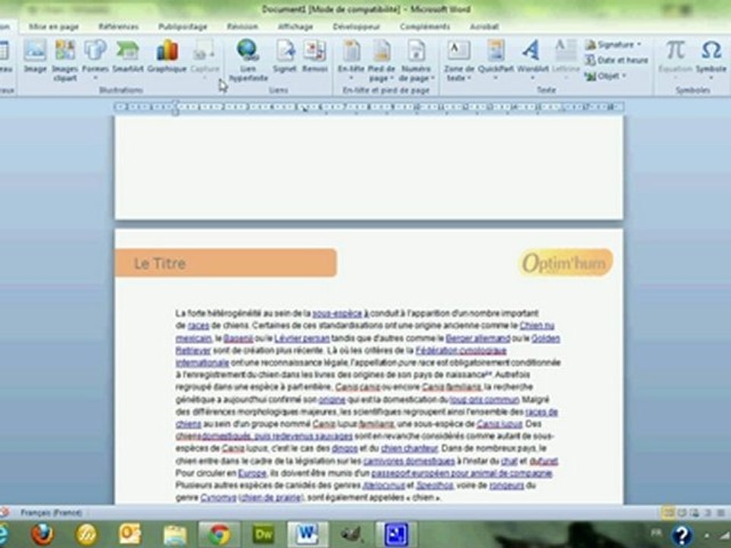Image resolution: width=731 pixels, height=548 pixels.
Task: Switch to Outline view in status bar
Action: click(x=707, y=513)
